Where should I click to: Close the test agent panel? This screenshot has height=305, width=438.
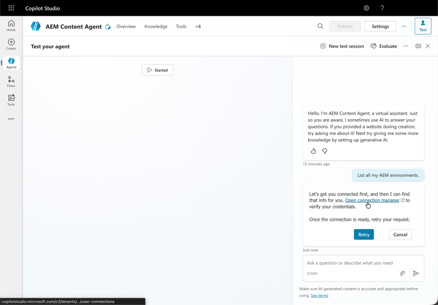pos(427,46)
